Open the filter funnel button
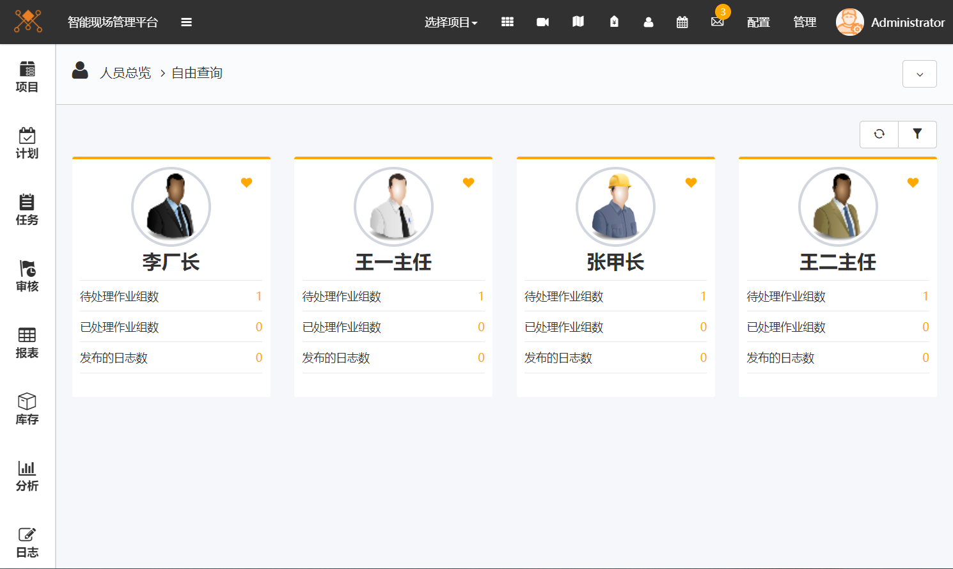953x569 pixels. [917, 134]
